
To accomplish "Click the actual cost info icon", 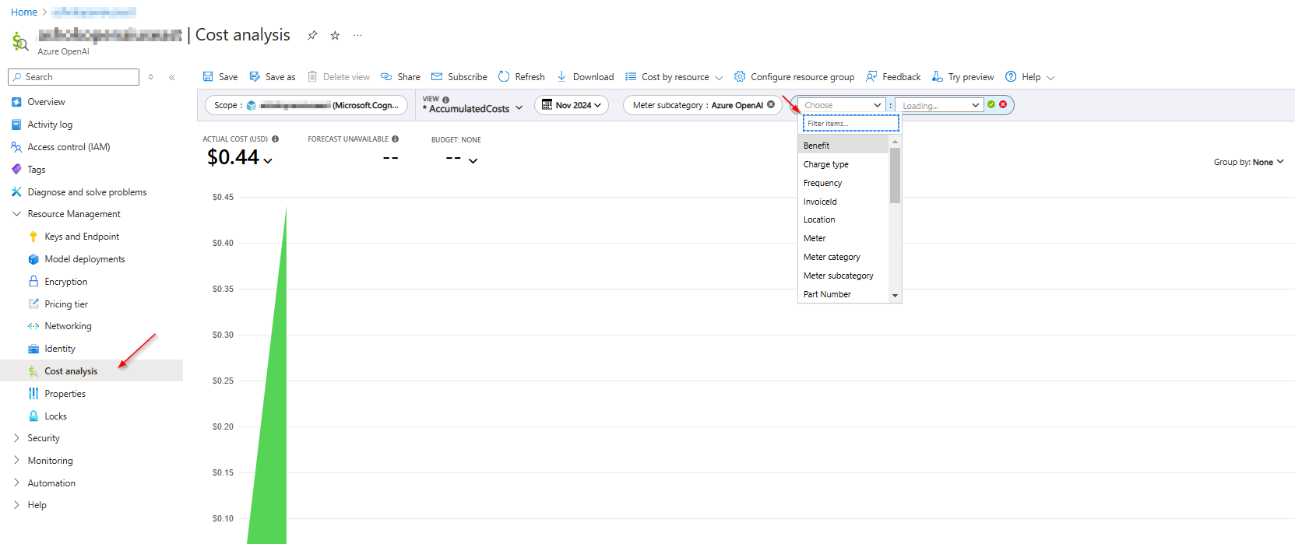I will pyautogui.click(x=275, y=139).
